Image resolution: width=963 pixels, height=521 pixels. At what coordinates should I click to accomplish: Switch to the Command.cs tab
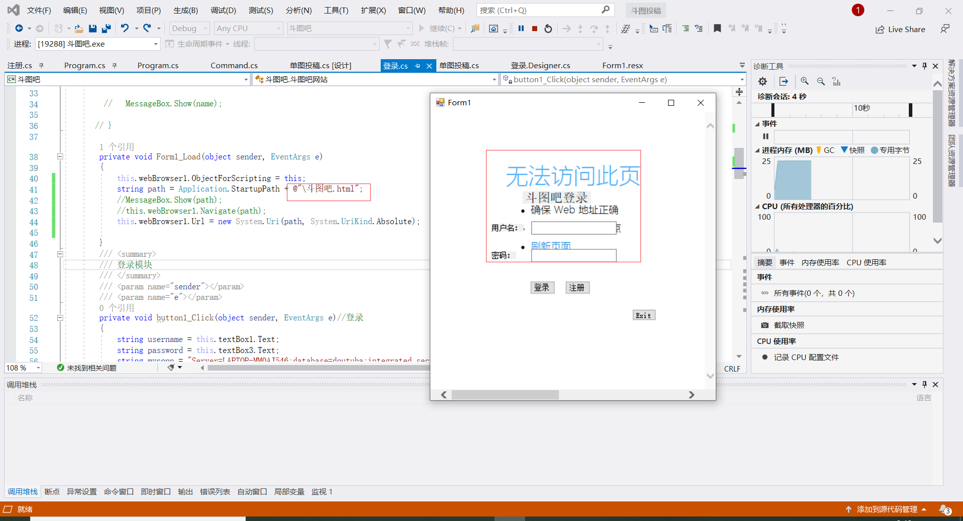[234, 66]
